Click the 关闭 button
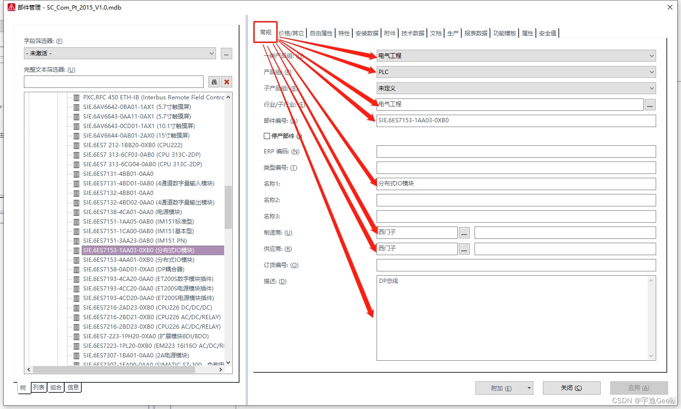Image resolution: width=681 pixels, height=409 pixels. 571,388
